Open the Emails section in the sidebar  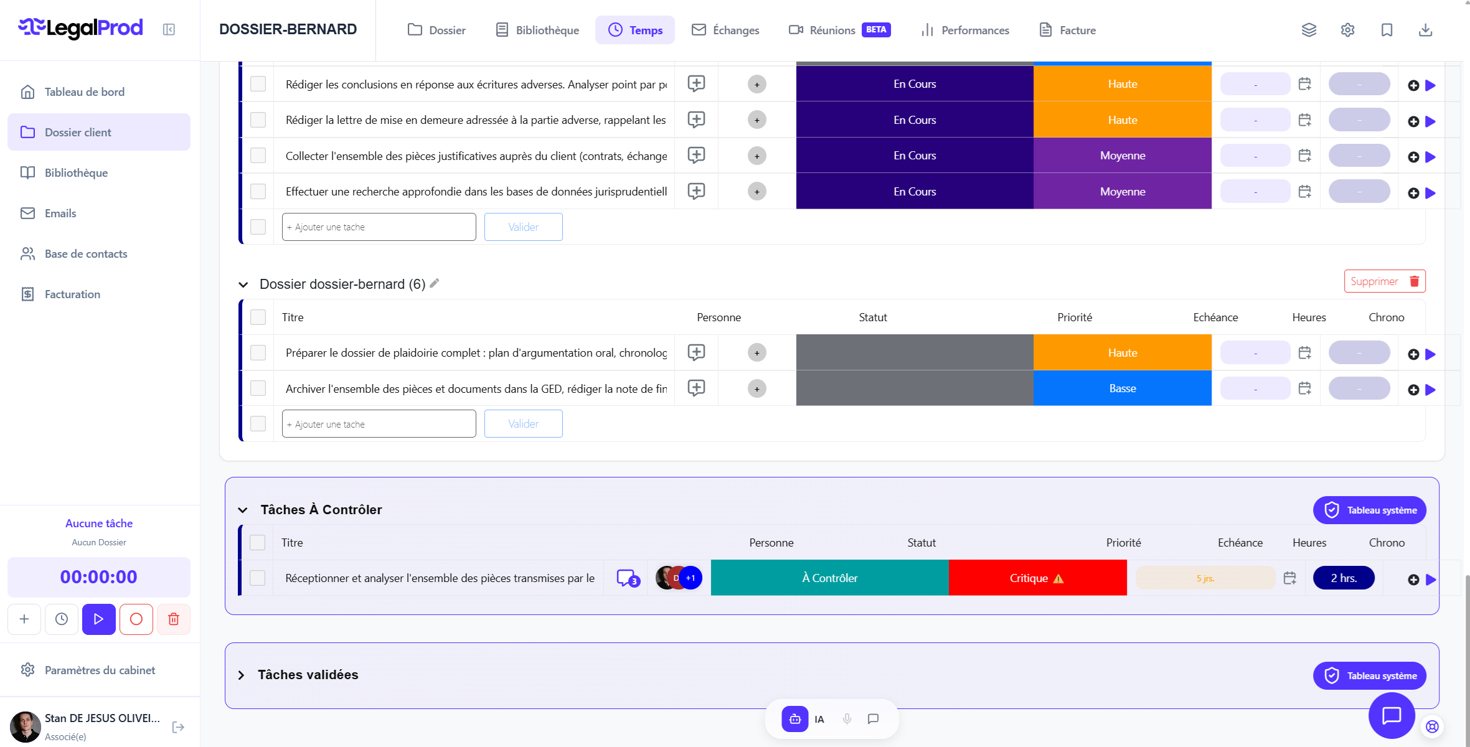pos(60,213)
